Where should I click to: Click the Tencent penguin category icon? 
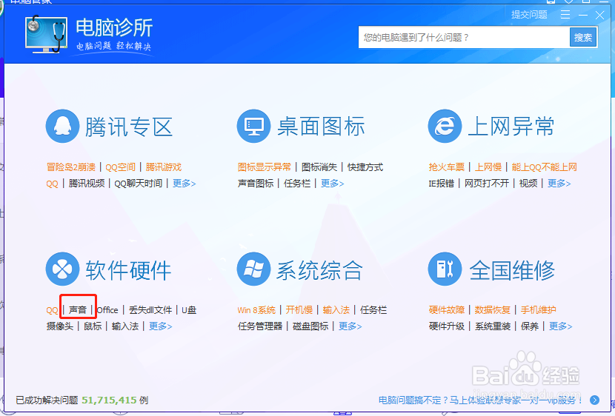click(x=63, y=126)
